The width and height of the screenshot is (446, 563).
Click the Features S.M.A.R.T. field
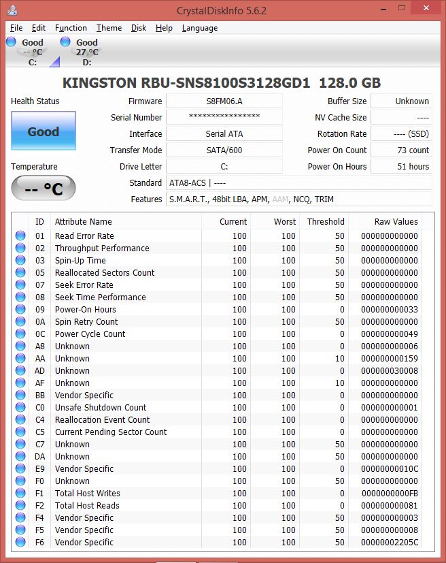[x=298, y=199]
